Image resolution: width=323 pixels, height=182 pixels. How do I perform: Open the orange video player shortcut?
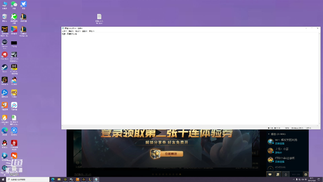point(14,156)
